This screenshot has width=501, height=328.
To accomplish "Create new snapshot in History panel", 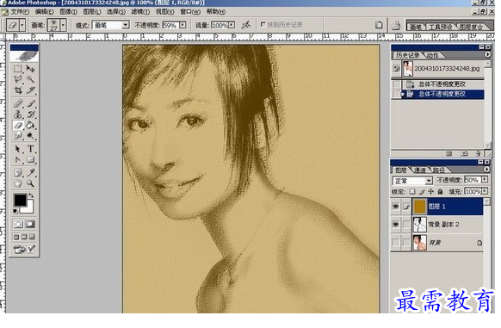I will pos(464,154).
